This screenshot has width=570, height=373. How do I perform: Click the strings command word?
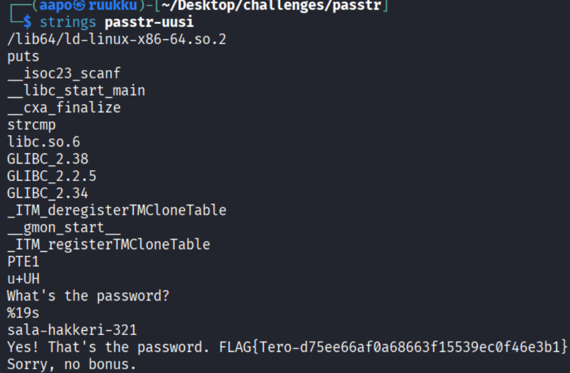(x=67, y=23)
